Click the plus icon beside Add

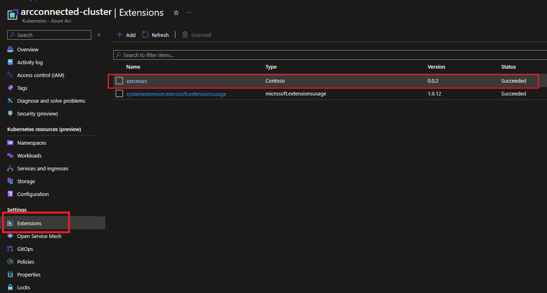click(120, 35)
